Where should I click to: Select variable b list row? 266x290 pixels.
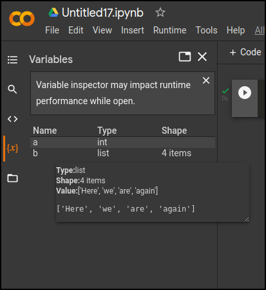tap(122, 153)
